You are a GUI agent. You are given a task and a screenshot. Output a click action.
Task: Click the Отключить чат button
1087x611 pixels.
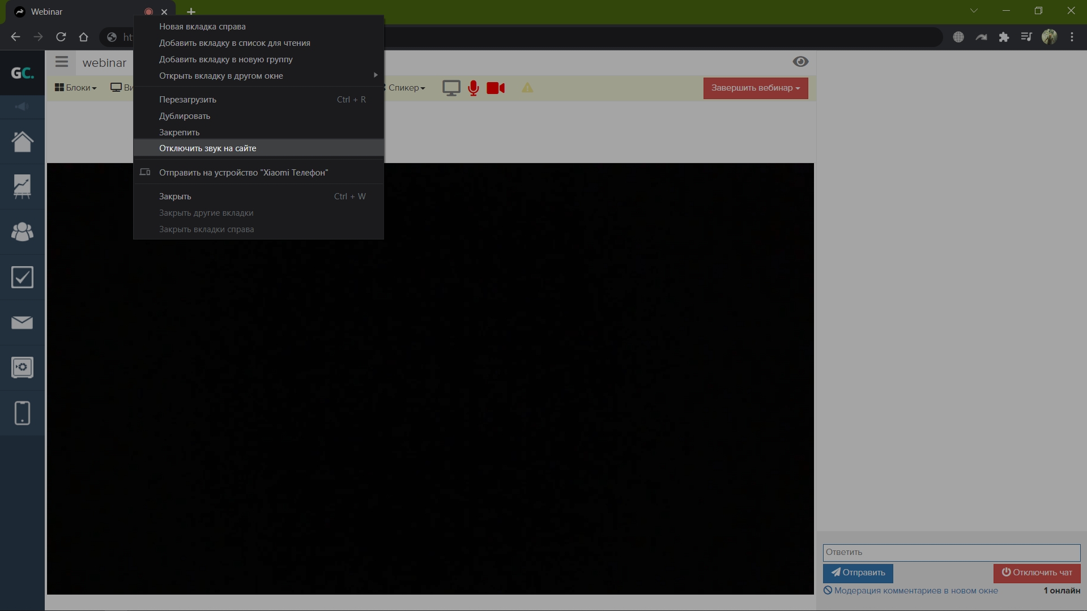[1037, 572]
